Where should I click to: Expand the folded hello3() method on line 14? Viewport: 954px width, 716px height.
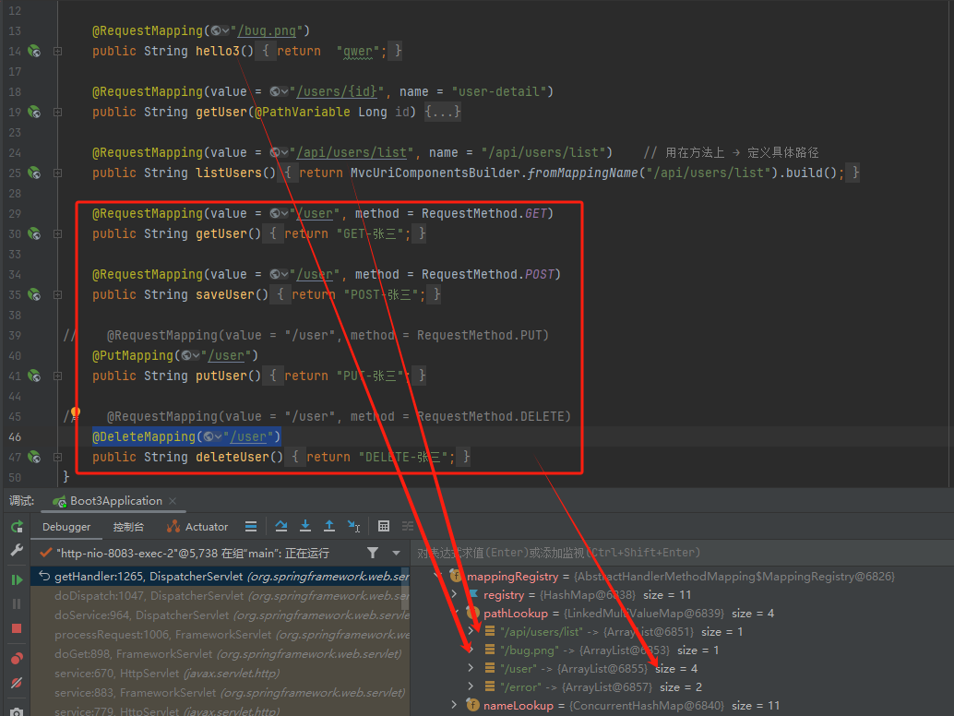58,51
